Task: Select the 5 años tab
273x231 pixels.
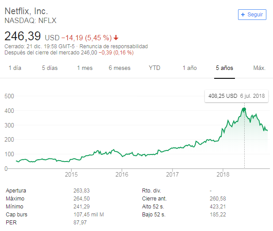Action: pos(224,68)
